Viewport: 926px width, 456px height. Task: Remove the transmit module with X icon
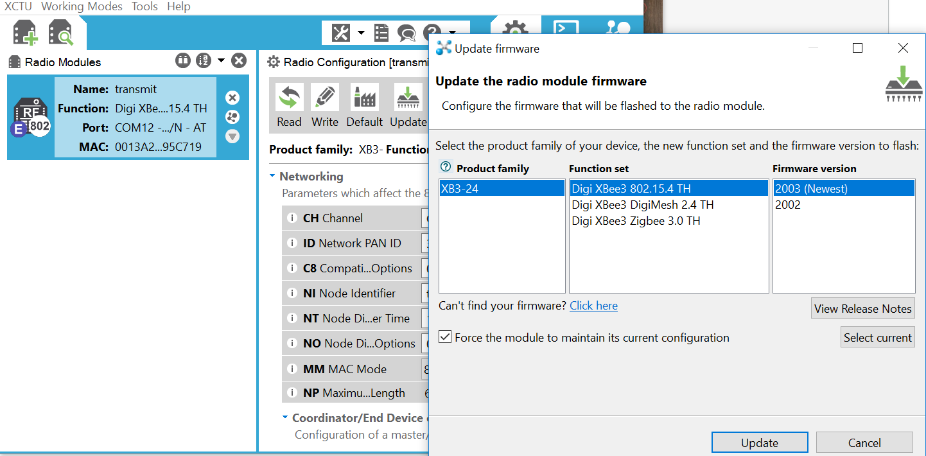click(232, 98)
